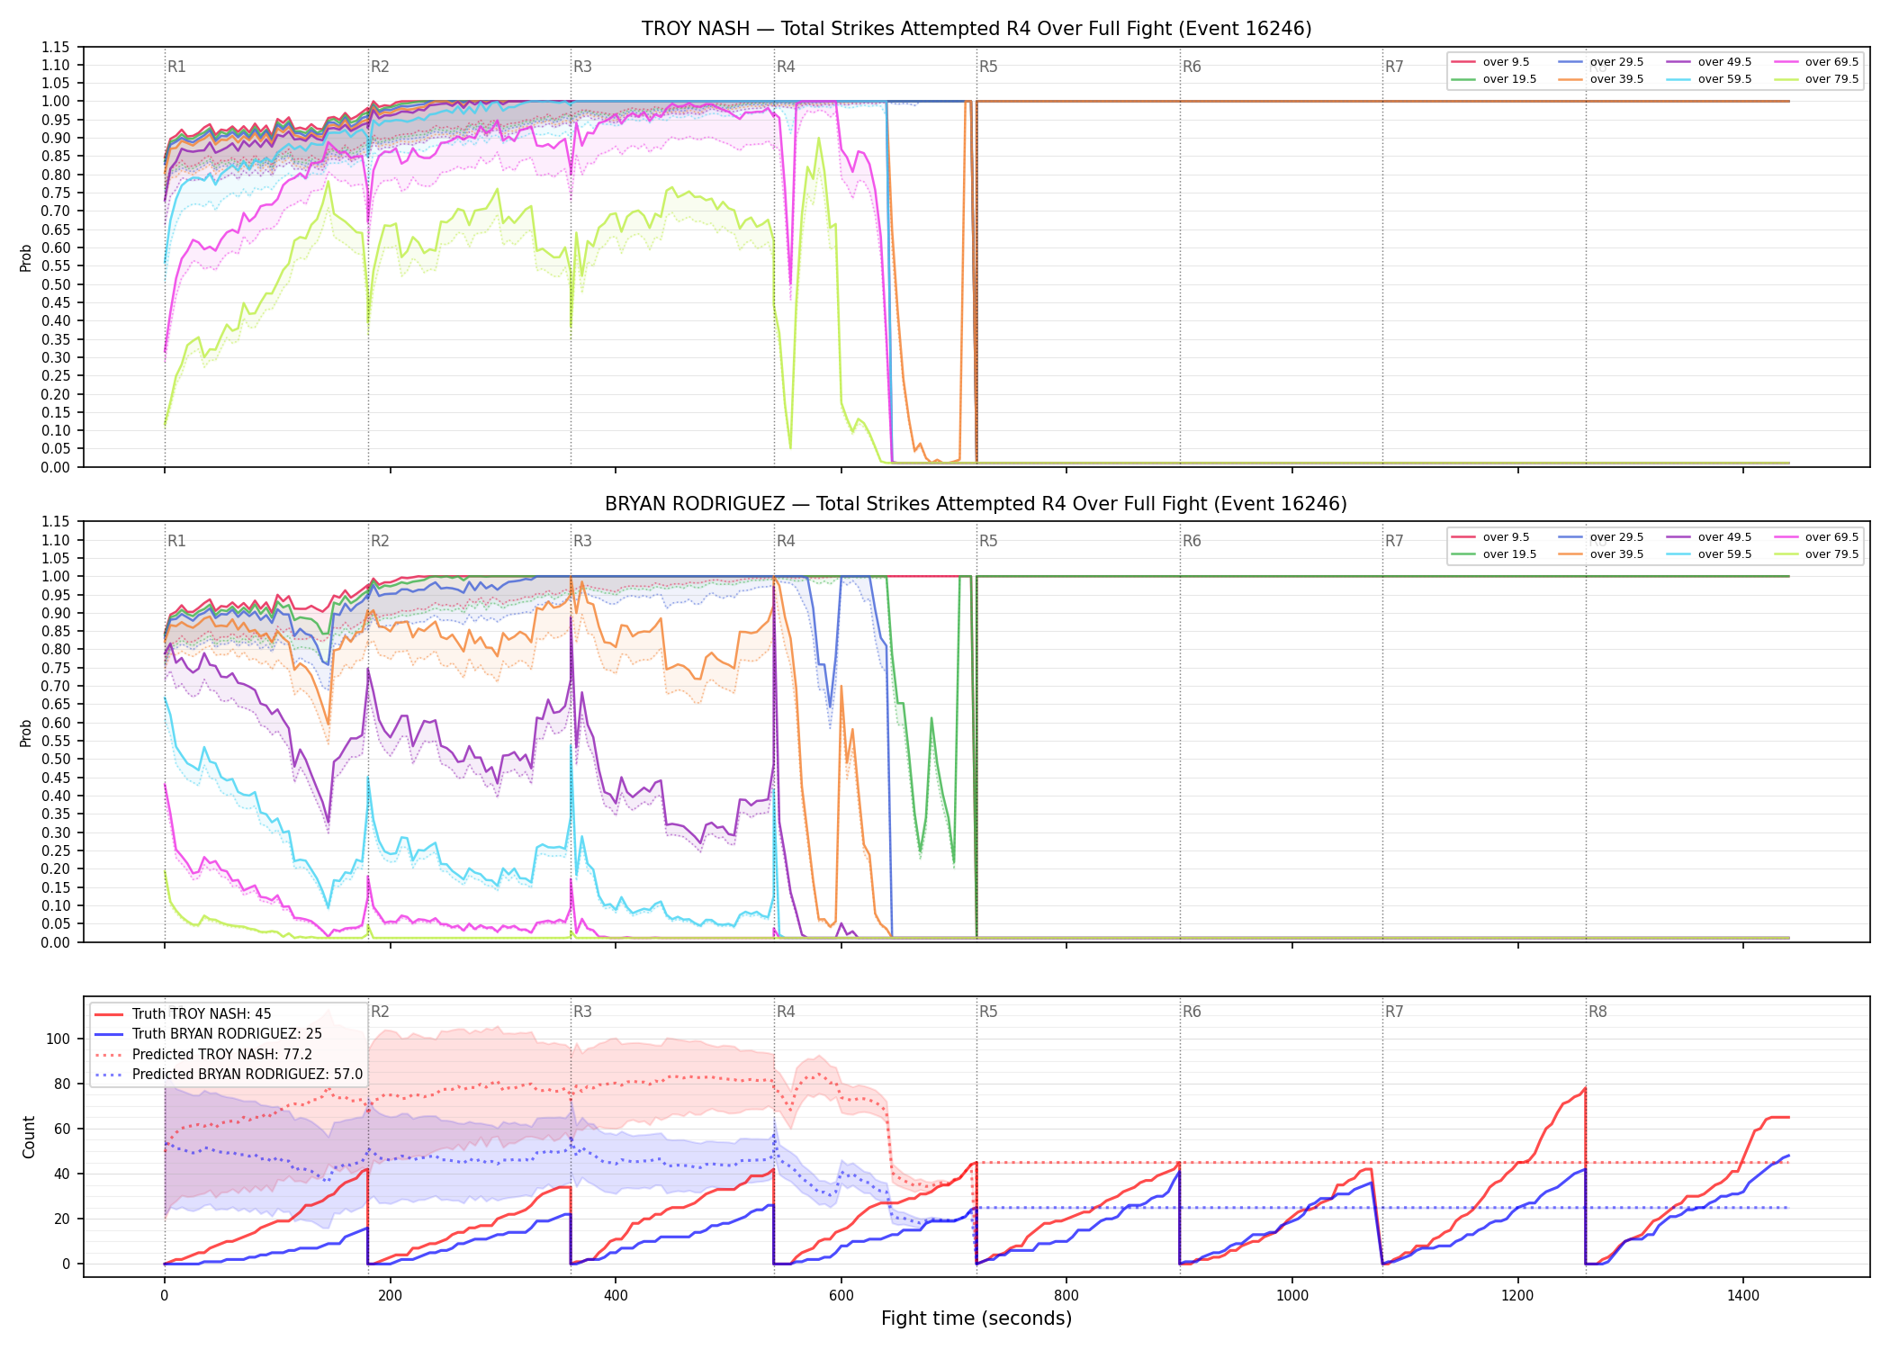The width and height of the screenshot is (1890, 1350).
Task: Click x-axis tick label 200 at the bottom
Action: tap(390, 1296)
